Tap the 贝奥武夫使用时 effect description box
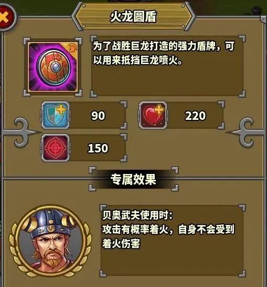Image resolution: width=267 pixels, height=287 pixels. point(172,241)
